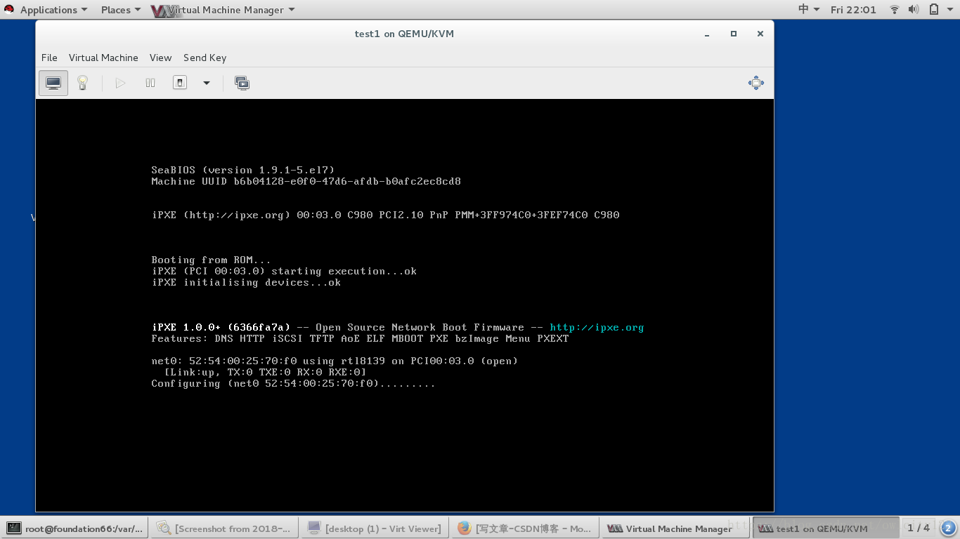Click the notification count badge

pyautogui.click(x=948, y=528)
